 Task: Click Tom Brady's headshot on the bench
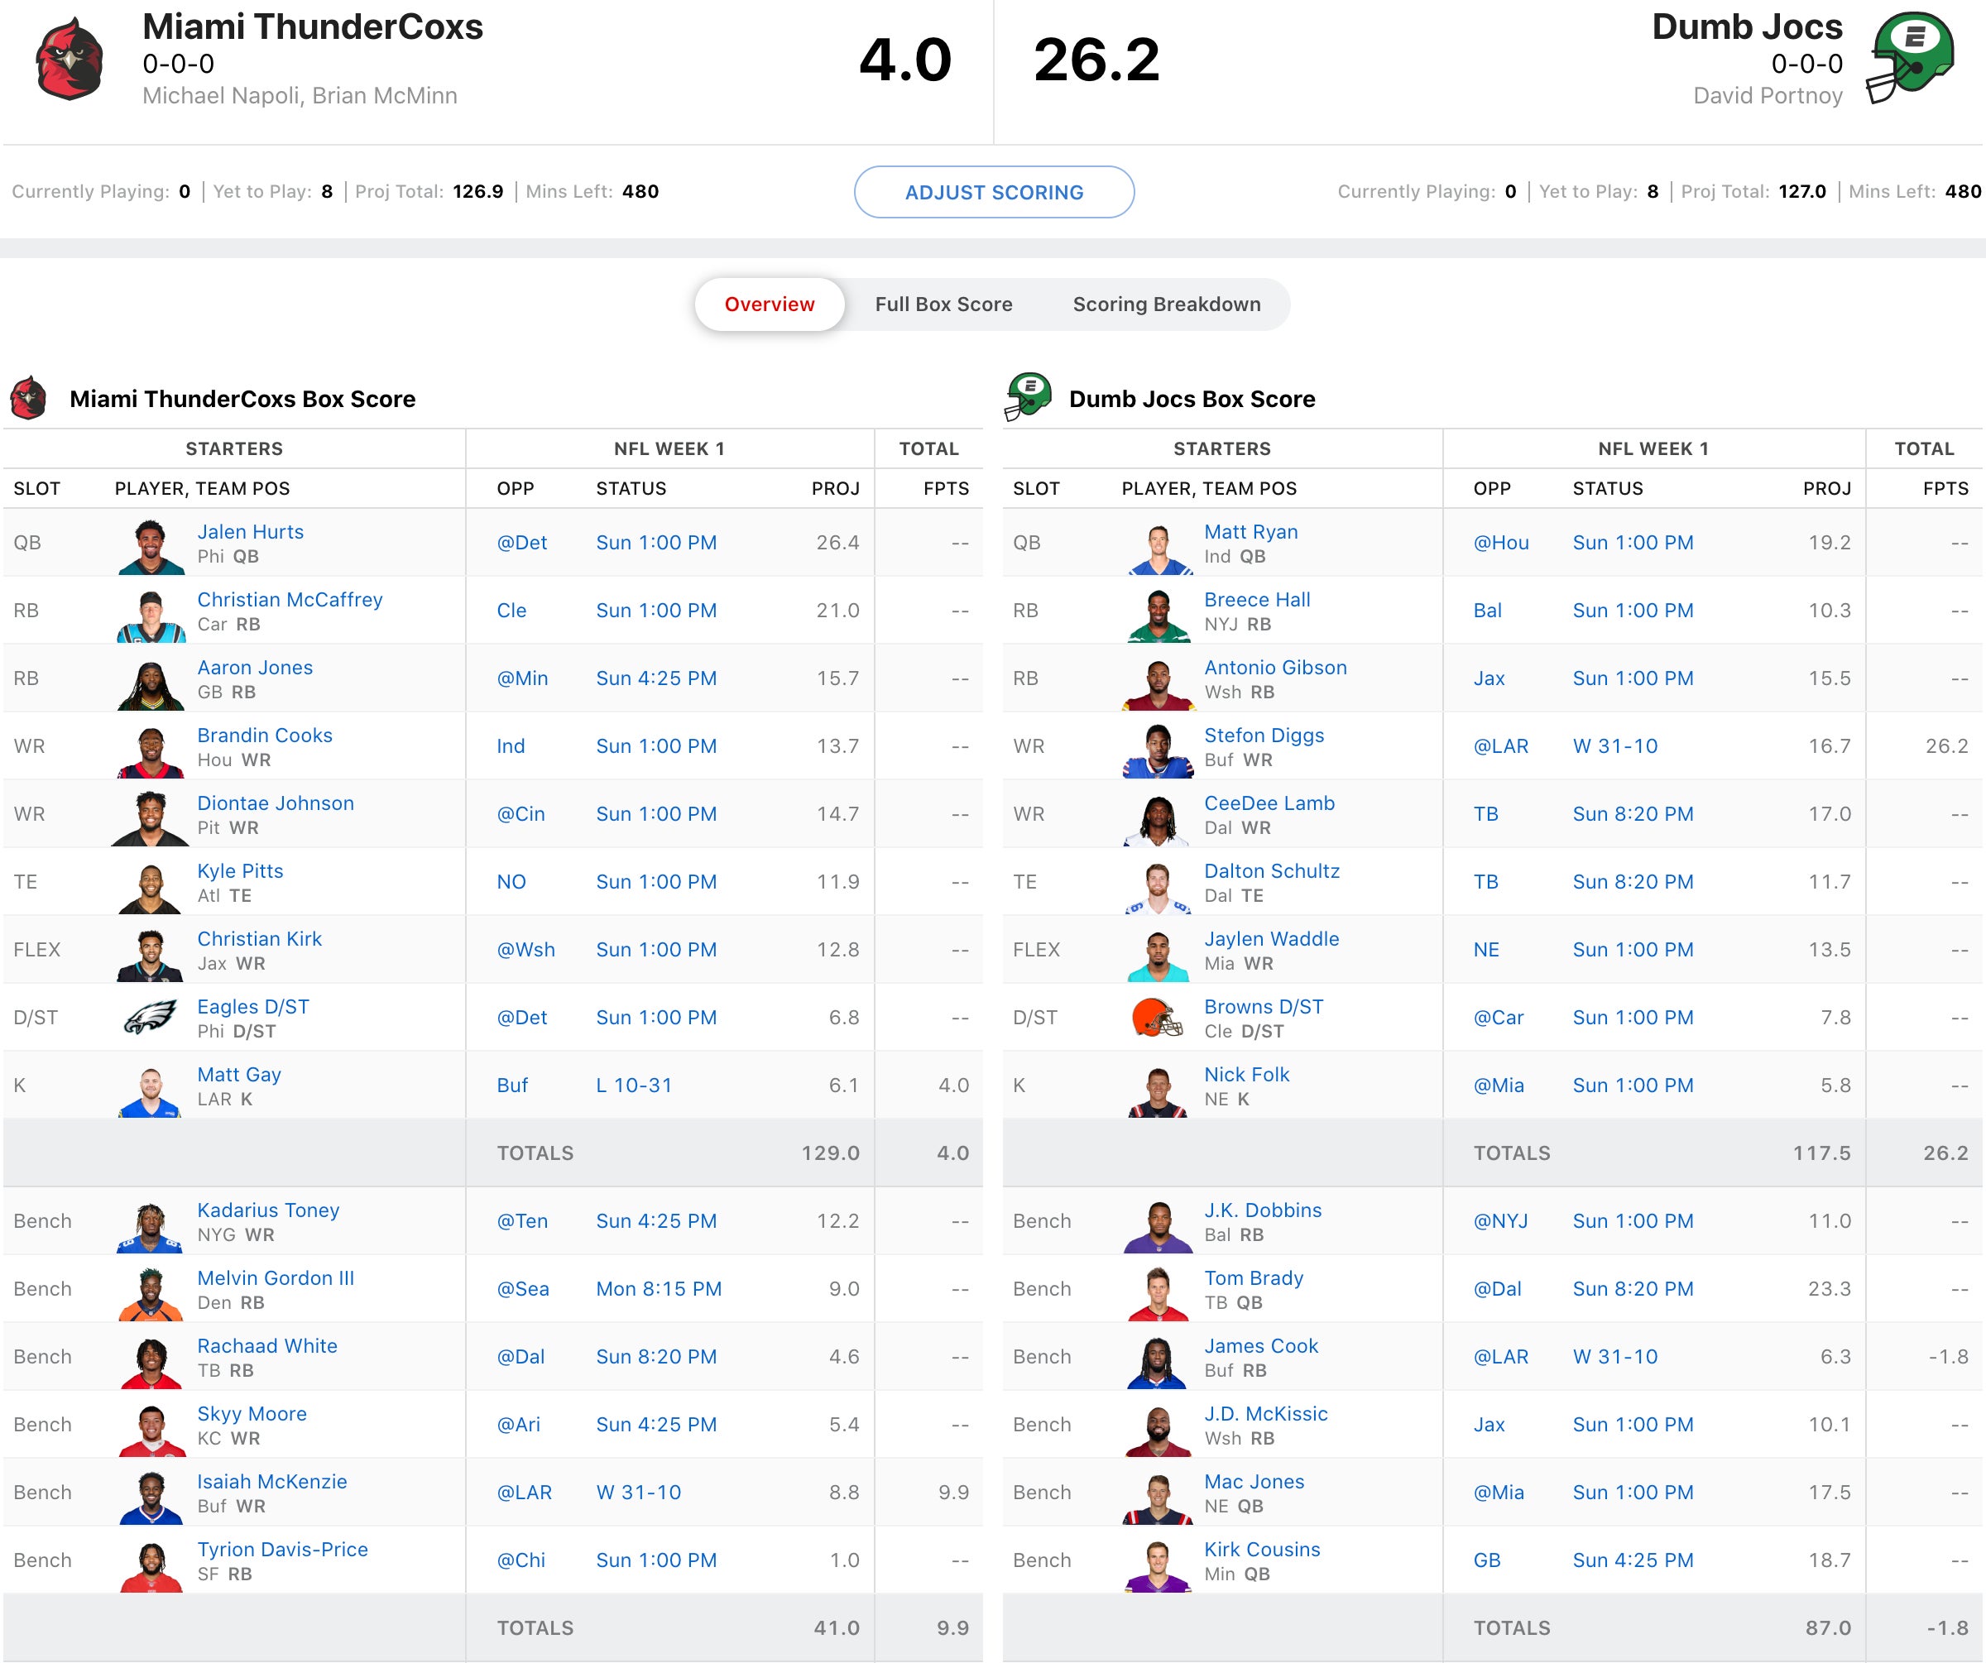(1158, 1292)
